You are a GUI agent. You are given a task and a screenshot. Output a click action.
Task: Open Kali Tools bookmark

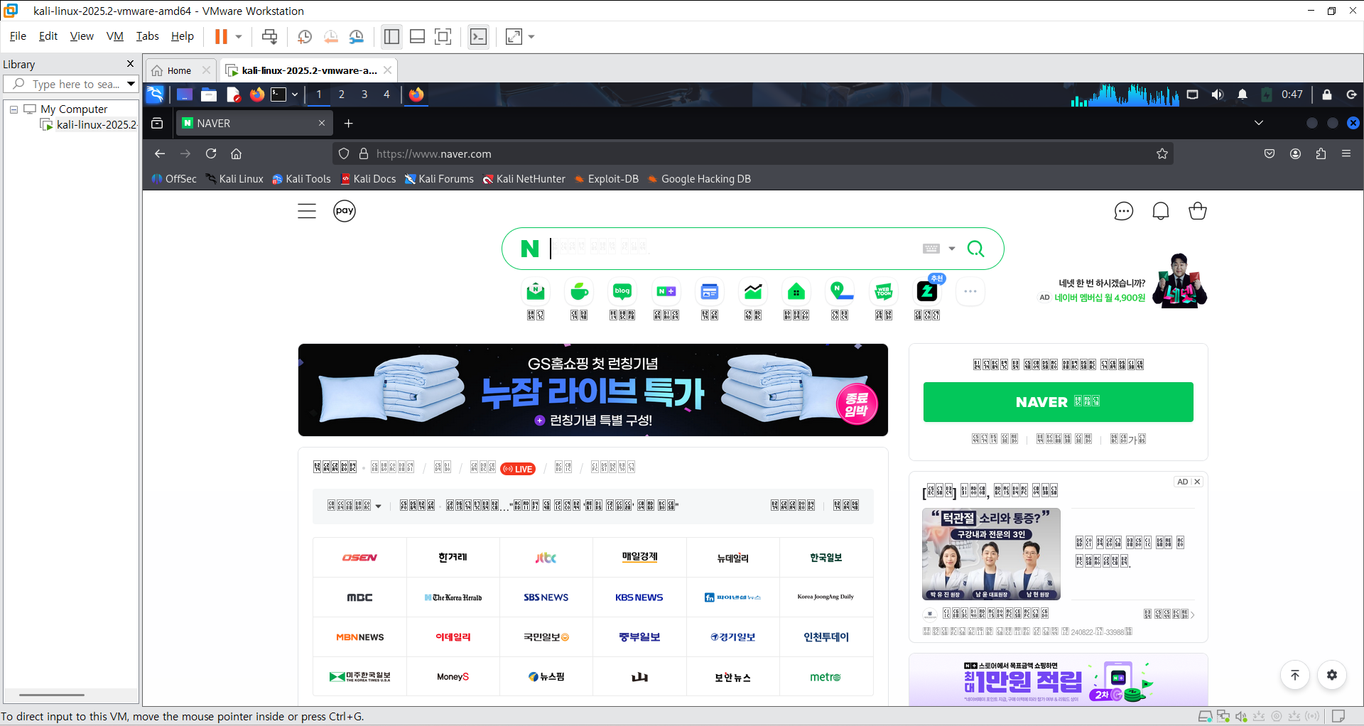click(x=301, y=179)
